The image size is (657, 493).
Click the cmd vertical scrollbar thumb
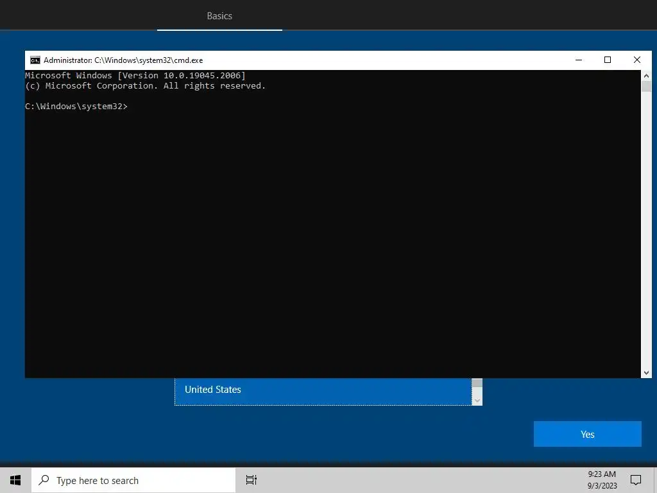point(646,87)
